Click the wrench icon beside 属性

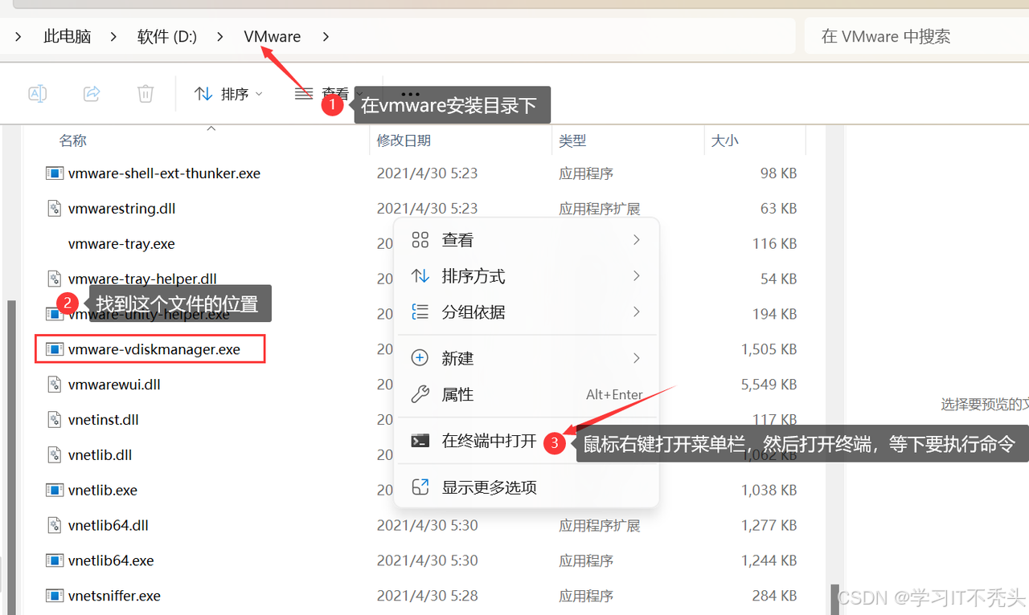(420, 394)
